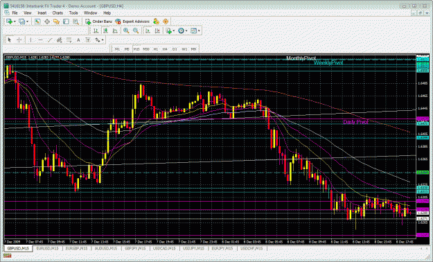The width and height of the screenshot is (433, 262).
Task: Open the Tools menu
Action: (x=73, y=12)
